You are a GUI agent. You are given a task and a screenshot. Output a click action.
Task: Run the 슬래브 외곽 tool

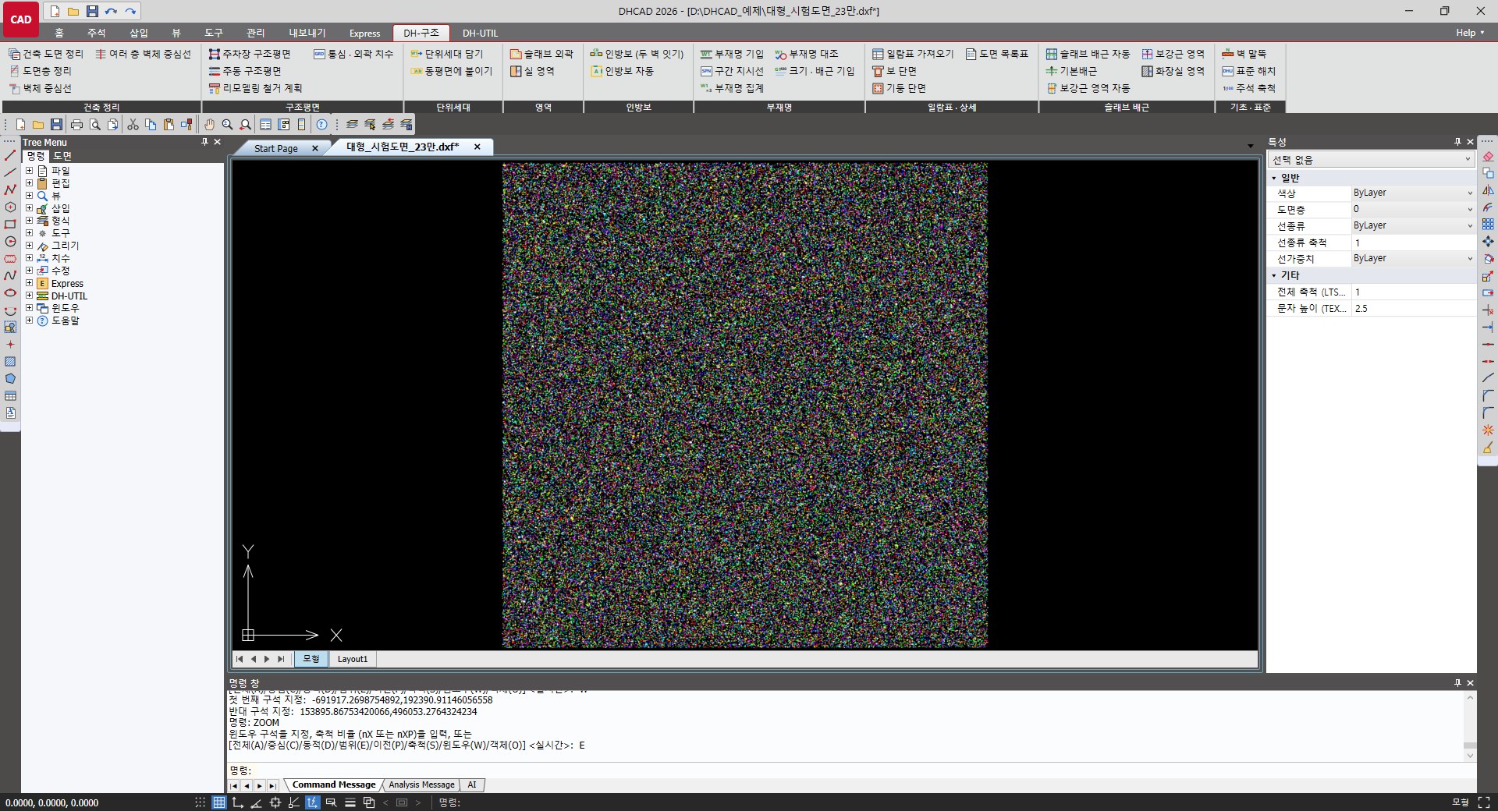click(x=541, y=54)
